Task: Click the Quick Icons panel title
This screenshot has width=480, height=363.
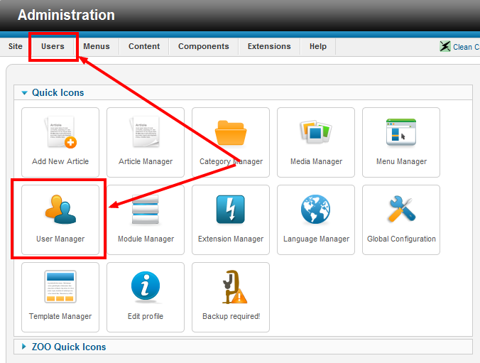Action: [x=58, y=92]
